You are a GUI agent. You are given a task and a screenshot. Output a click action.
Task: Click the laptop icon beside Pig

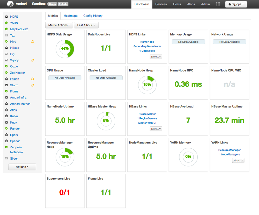(x=6, y=54)
